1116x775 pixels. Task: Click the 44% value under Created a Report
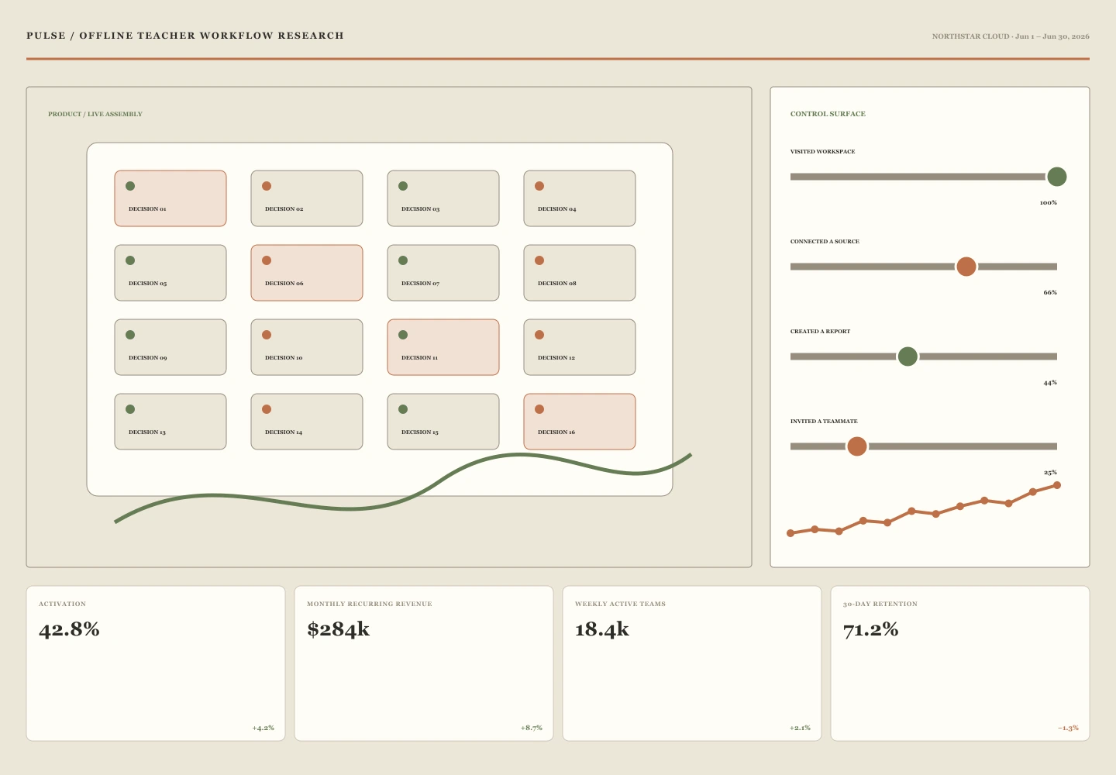click(x=1050, y=382)
